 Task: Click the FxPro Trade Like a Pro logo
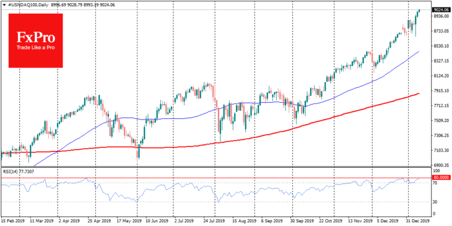point(36,41)
